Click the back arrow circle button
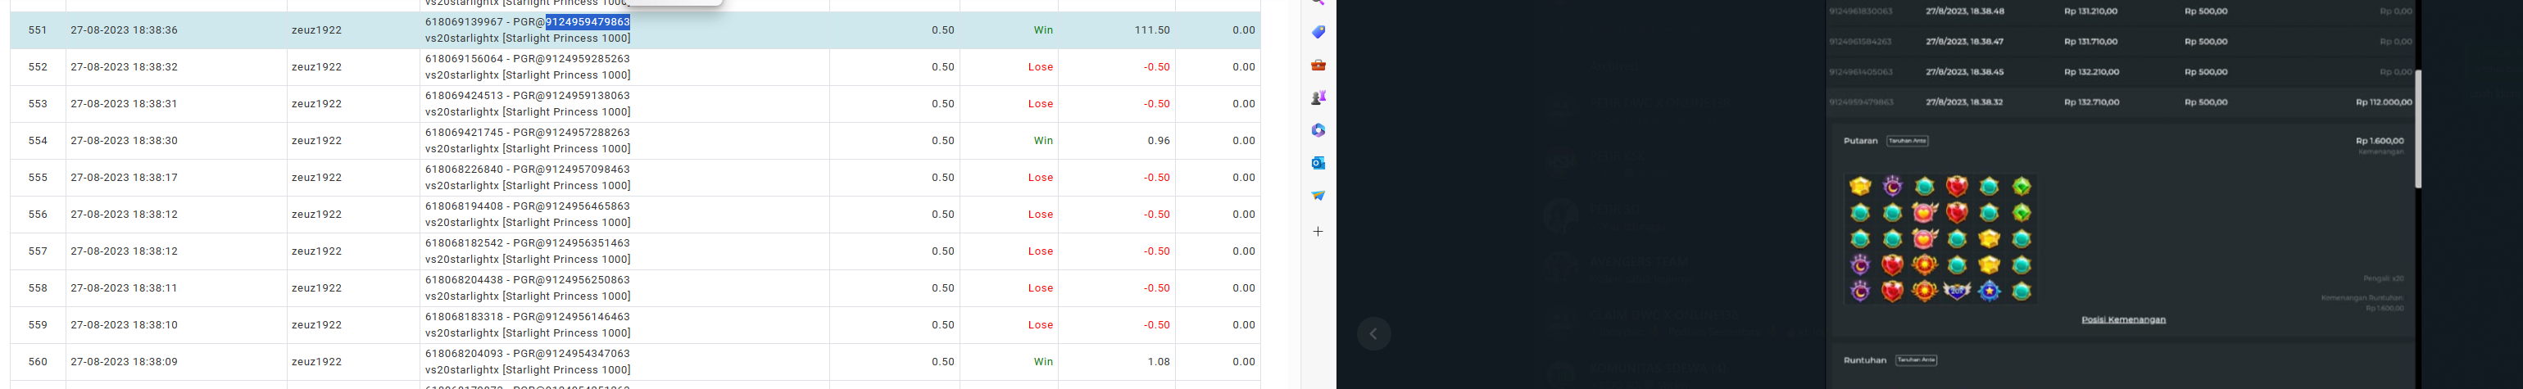This screenshot has width=2523, height=389. 1373,334
